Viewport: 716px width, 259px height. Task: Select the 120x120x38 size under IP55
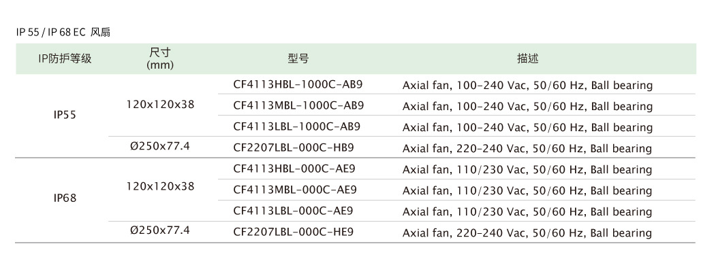(x=160, y=105)
